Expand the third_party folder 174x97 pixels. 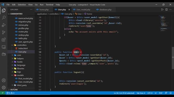pos(22,85)
